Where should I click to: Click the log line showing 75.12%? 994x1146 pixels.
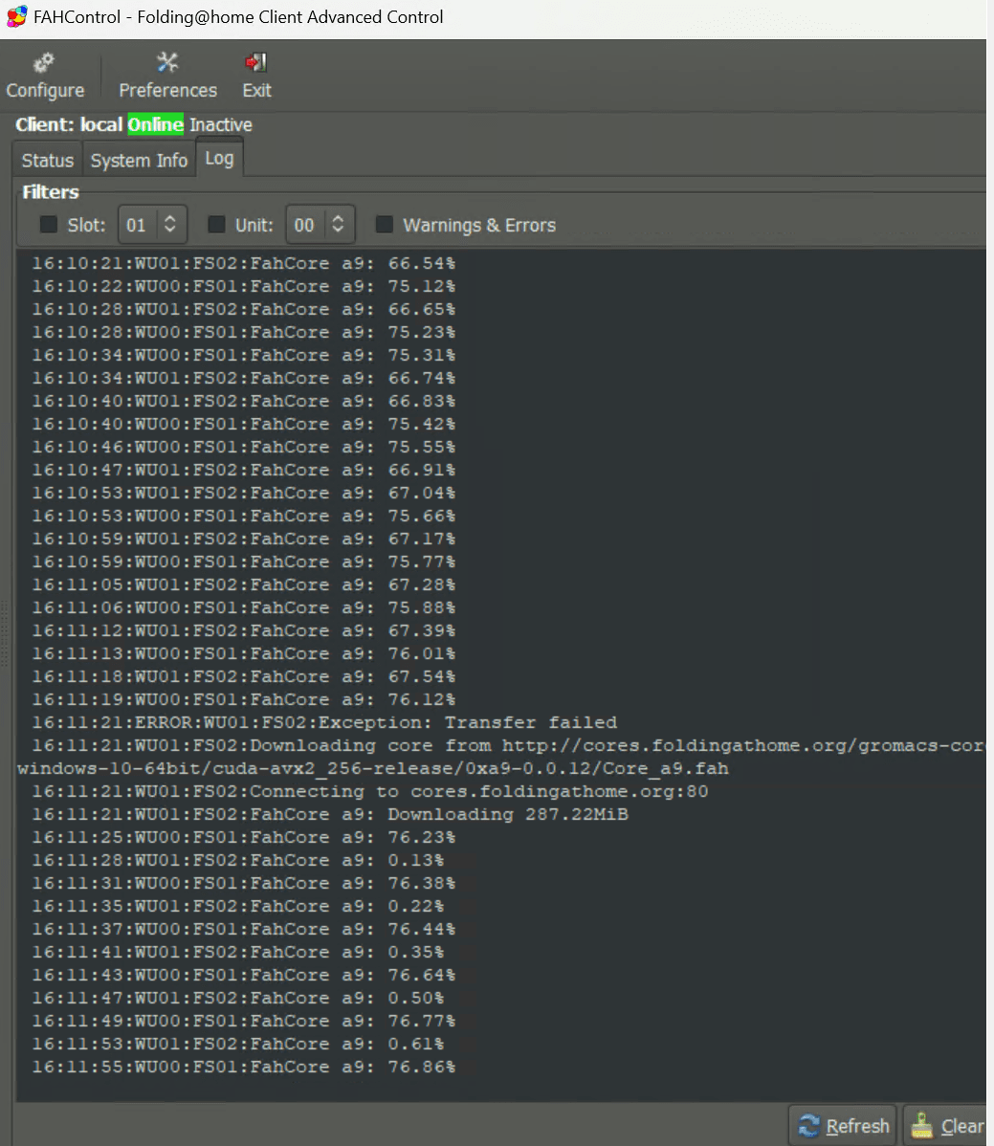[x=243, y=286]
